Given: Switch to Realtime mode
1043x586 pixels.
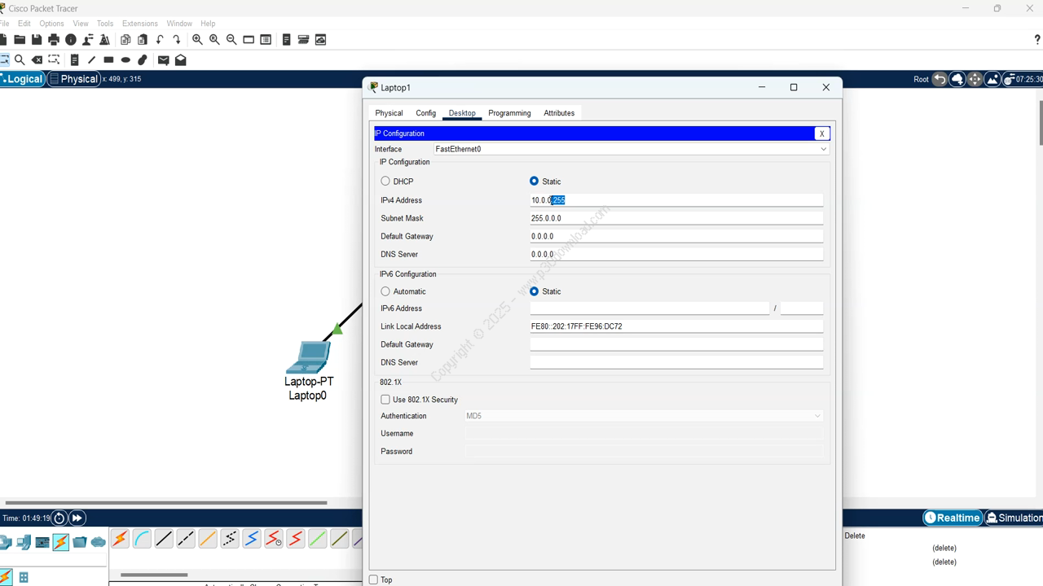Looking at the screenshot, I should (952, 518).
